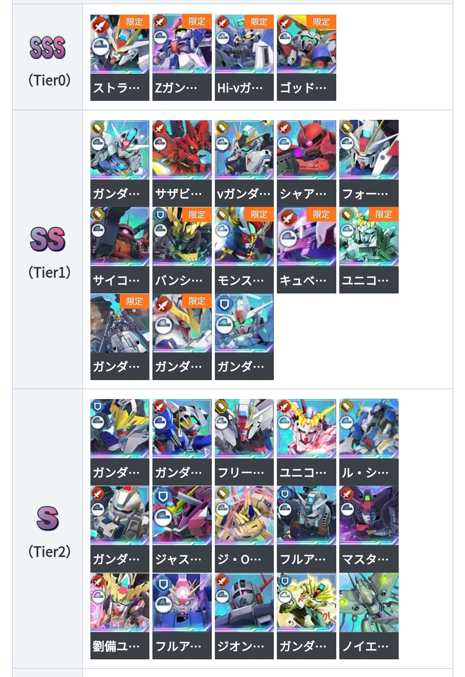
Task: Open the バンシ… limited unit icon
Action: (182, 237)
